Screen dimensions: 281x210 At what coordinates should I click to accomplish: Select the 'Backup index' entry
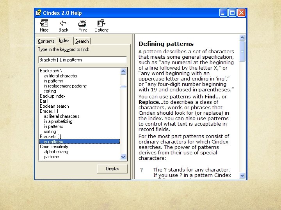[53, 96]
